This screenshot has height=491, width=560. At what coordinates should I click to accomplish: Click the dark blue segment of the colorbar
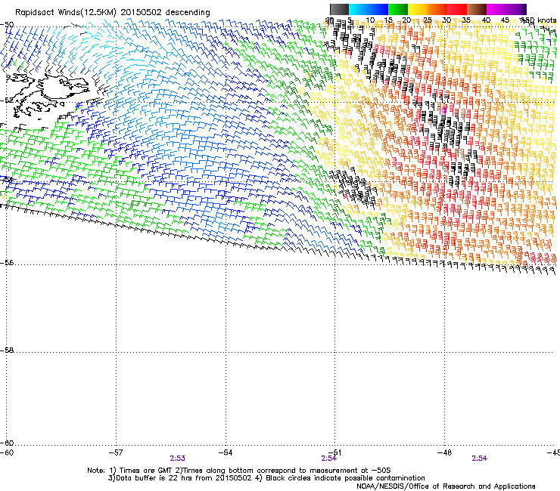coord(378,9)
